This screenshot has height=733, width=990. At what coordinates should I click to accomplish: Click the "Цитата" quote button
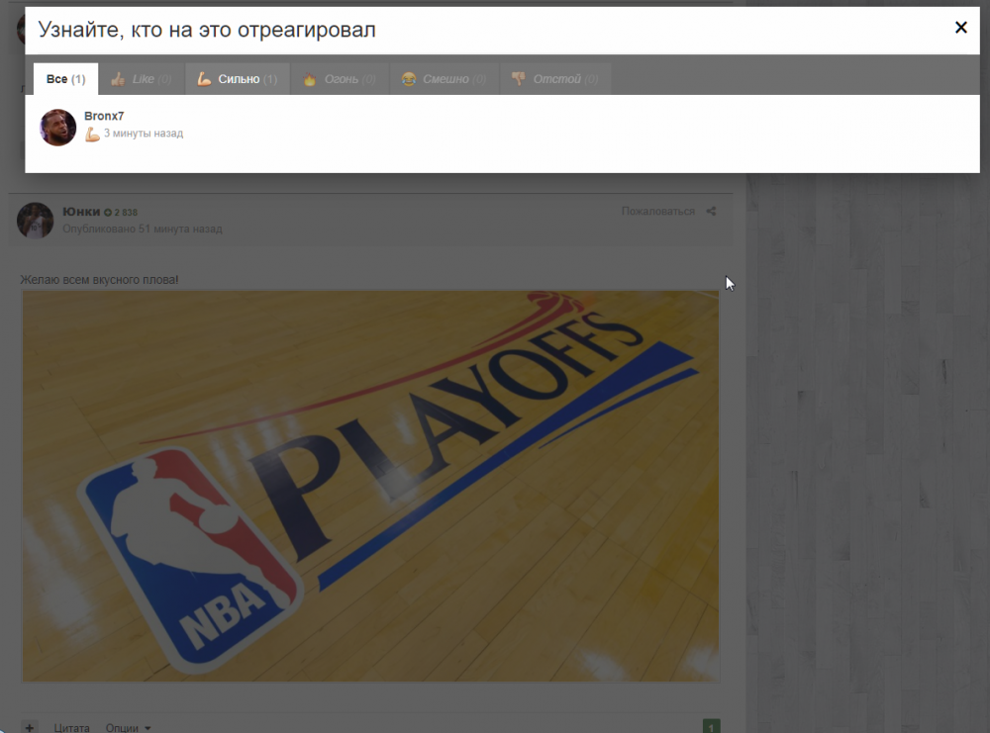pos(72,727)
